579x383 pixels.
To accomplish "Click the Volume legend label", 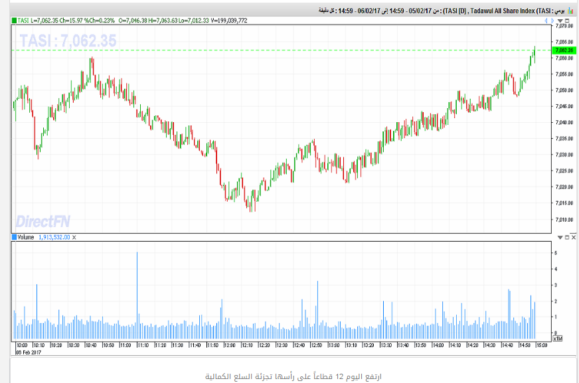I will pyautogui.click(x=26, y=237).
